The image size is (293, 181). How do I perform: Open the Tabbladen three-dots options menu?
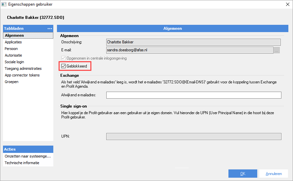click(x=50, y=28)
